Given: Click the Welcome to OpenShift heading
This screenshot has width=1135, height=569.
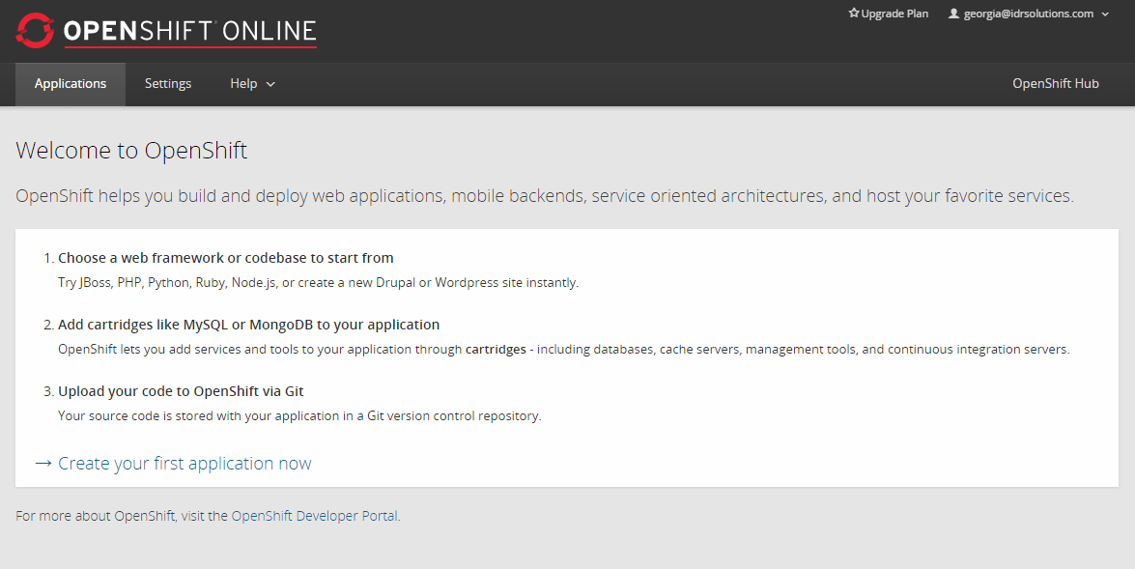Looking at the screenshot, I should tap(131, 151).
